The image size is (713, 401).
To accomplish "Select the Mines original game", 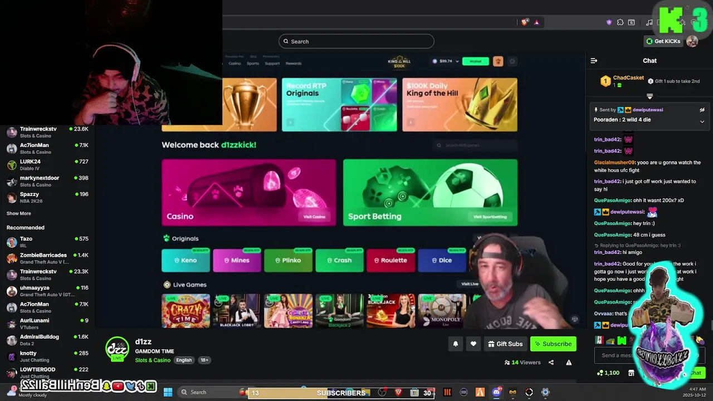I will [237, 260].
